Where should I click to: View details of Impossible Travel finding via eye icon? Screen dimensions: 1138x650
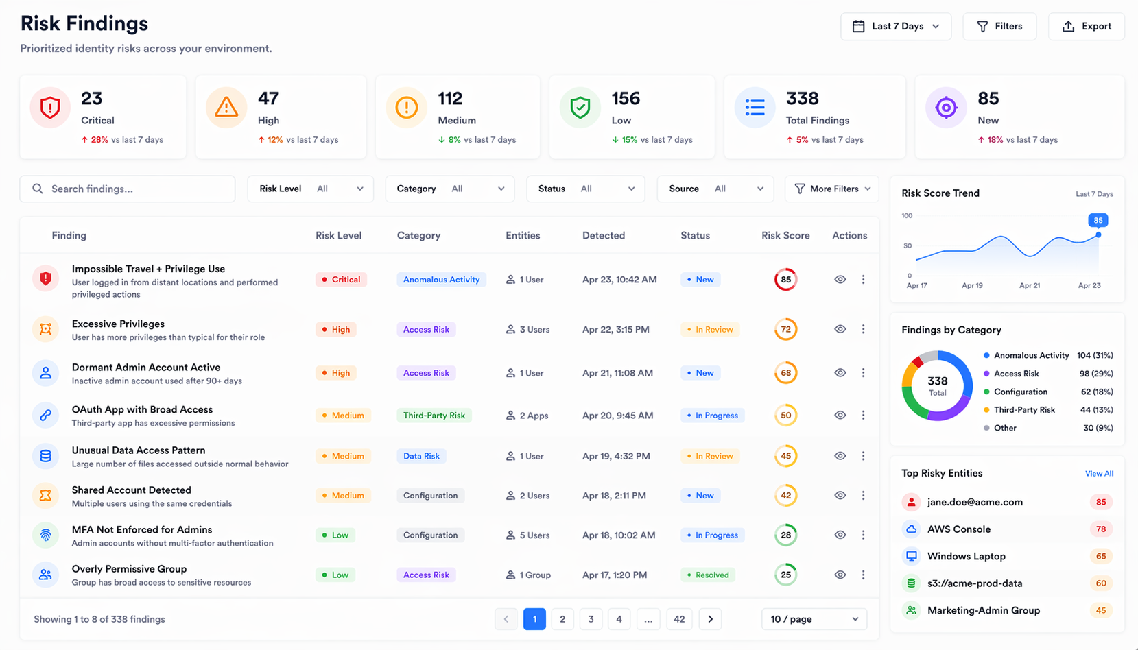click(x=840, y=280)
